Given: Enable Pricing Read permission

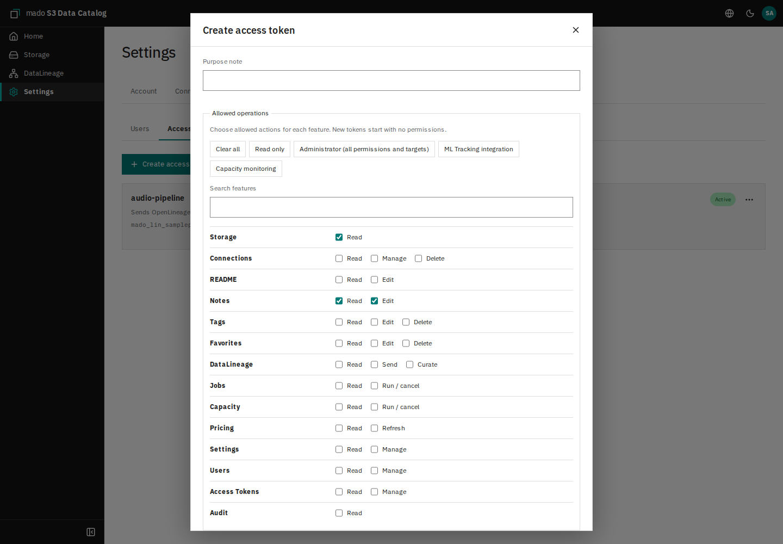Looking at the screenshot, I should tap(339, 428).
